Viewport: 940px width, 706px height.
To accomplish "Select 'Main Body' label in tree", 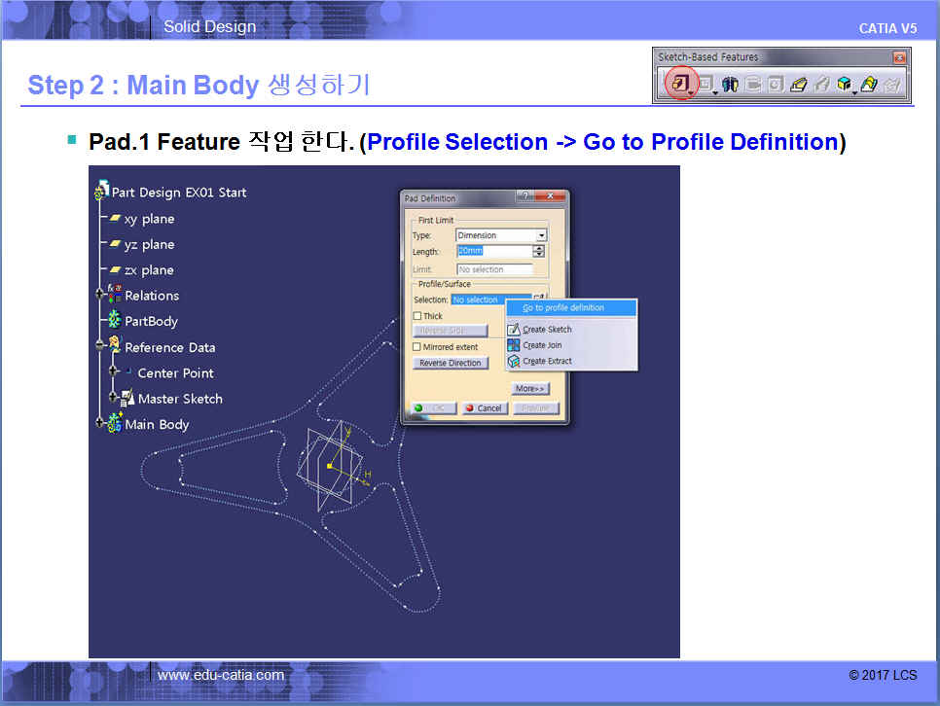I will coord(157,425).
